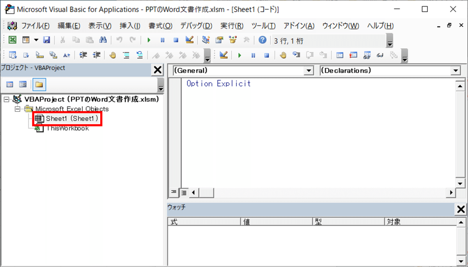Open toolbar options arrow after line-column box
This screenshot has height=267, width=468.
point(390,41)
